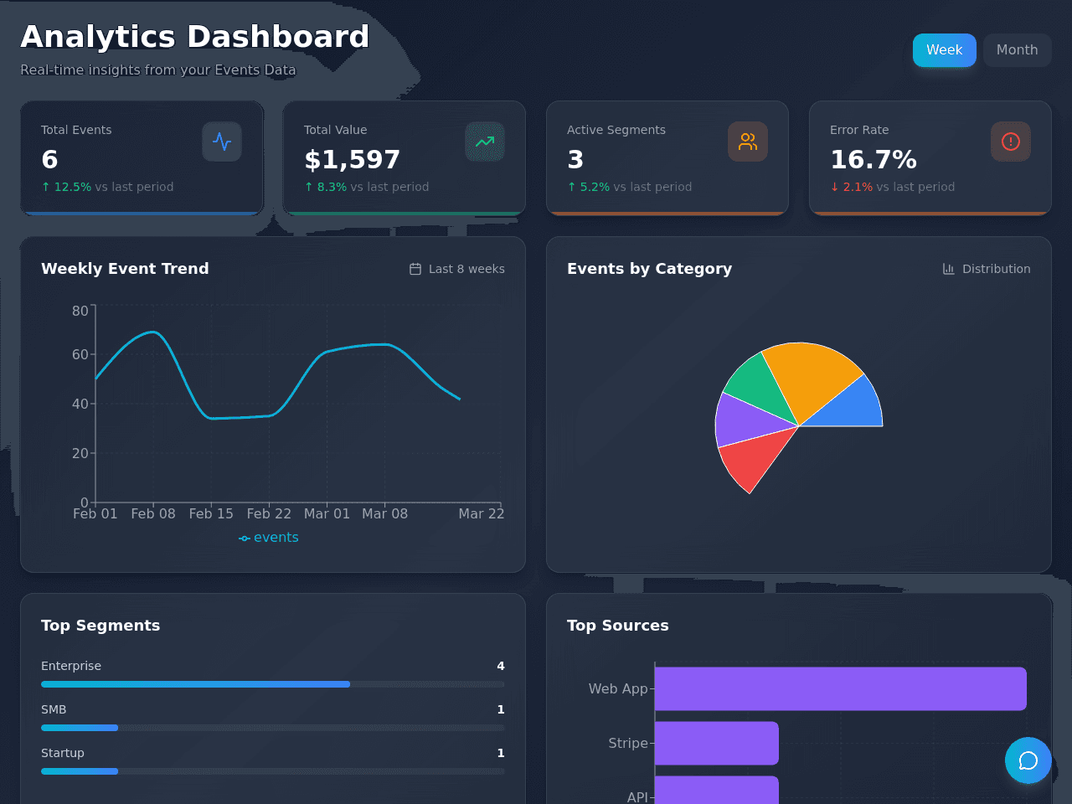Click the Startup segment progress bar
The width and height of the screenshot is (1072, 804).
[x=273, y=771]
